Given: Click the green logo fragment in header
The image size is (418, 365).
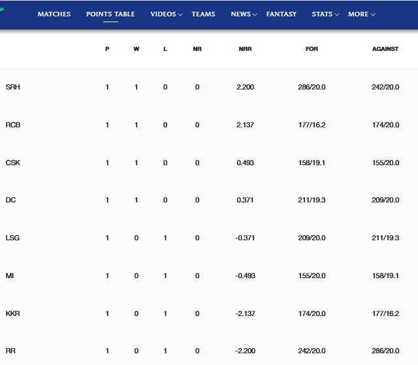Looking at the screenshot, I should pos(2,10).
